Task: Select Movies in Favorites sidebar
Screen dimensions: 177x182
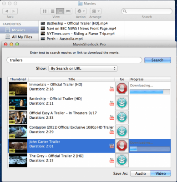Action: click(x=19, y=30)
